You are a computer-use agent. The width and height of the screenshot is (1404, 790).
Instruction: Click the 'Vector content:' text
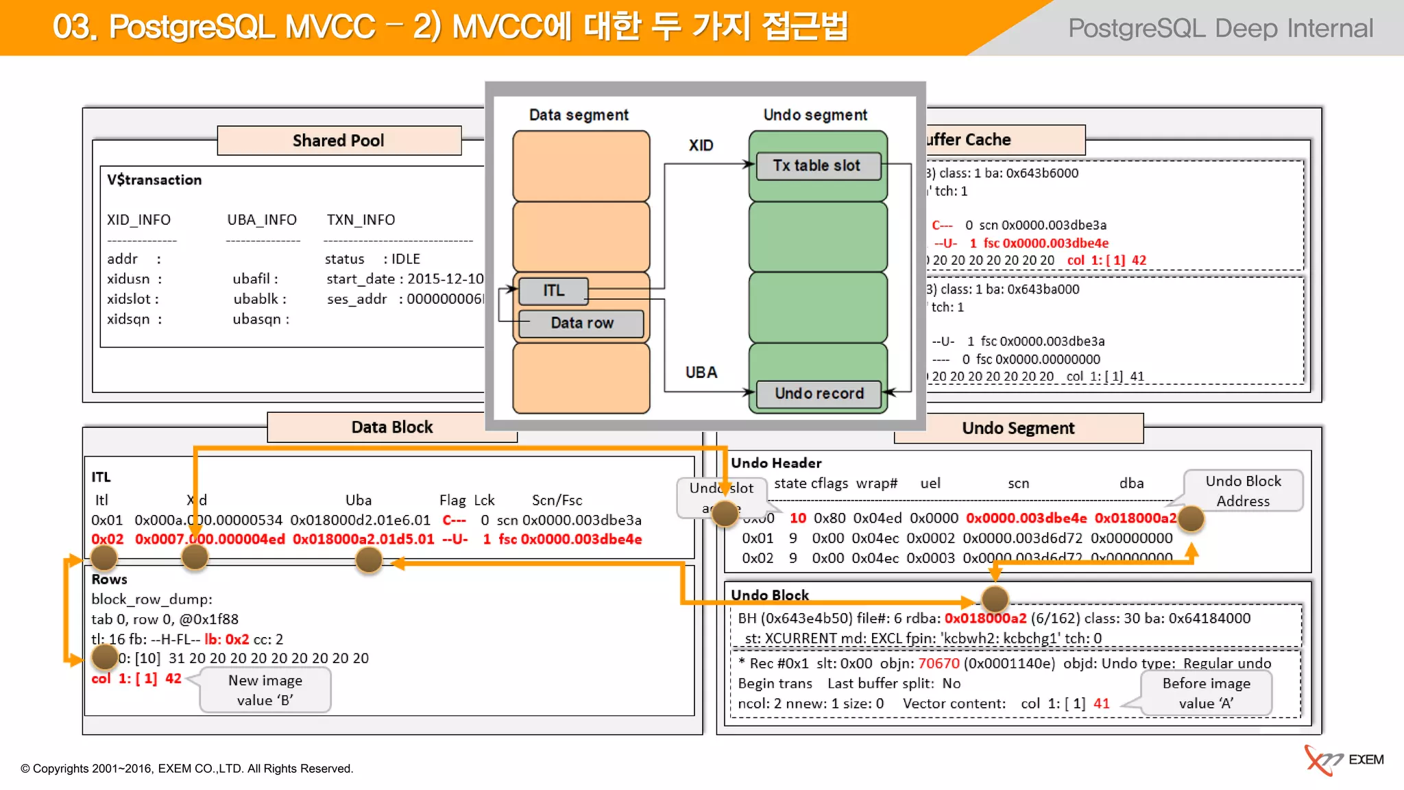coord(954,703)
